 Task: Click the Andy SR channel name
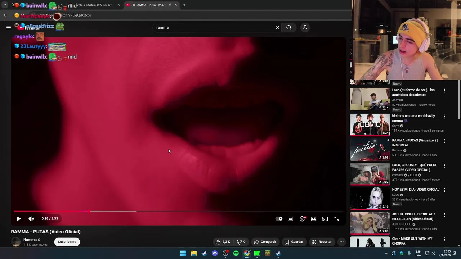(398, 100)
